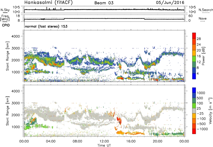Click the yellow-orange 16–20 dB power swatch
This screenshot has height=147, width=213.
pyautogui.click(x=194, y=53)
